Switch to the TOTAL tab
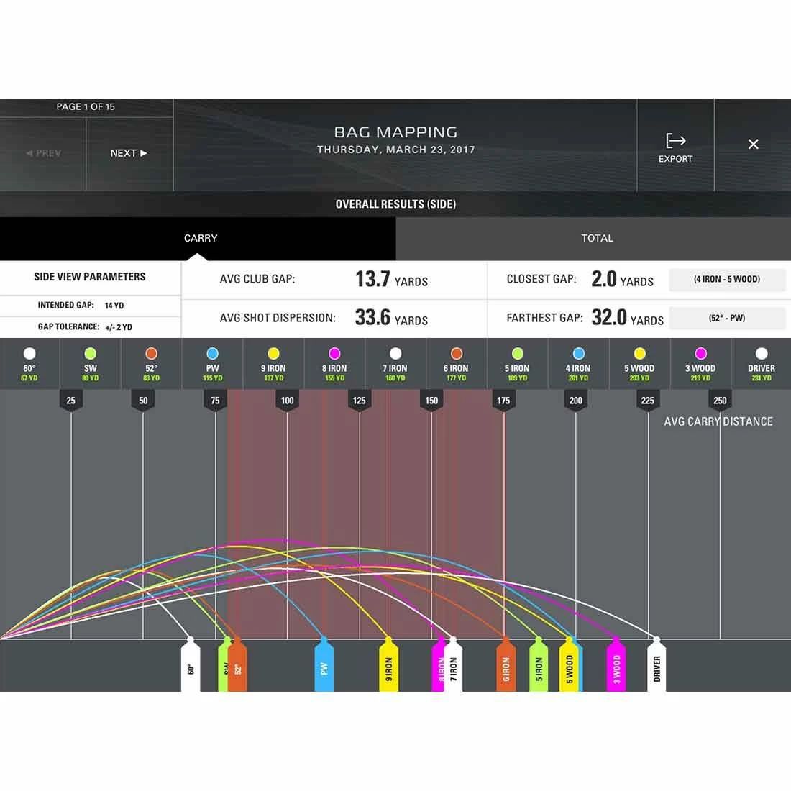Viewport: 791px width, 791px height. 597,238
